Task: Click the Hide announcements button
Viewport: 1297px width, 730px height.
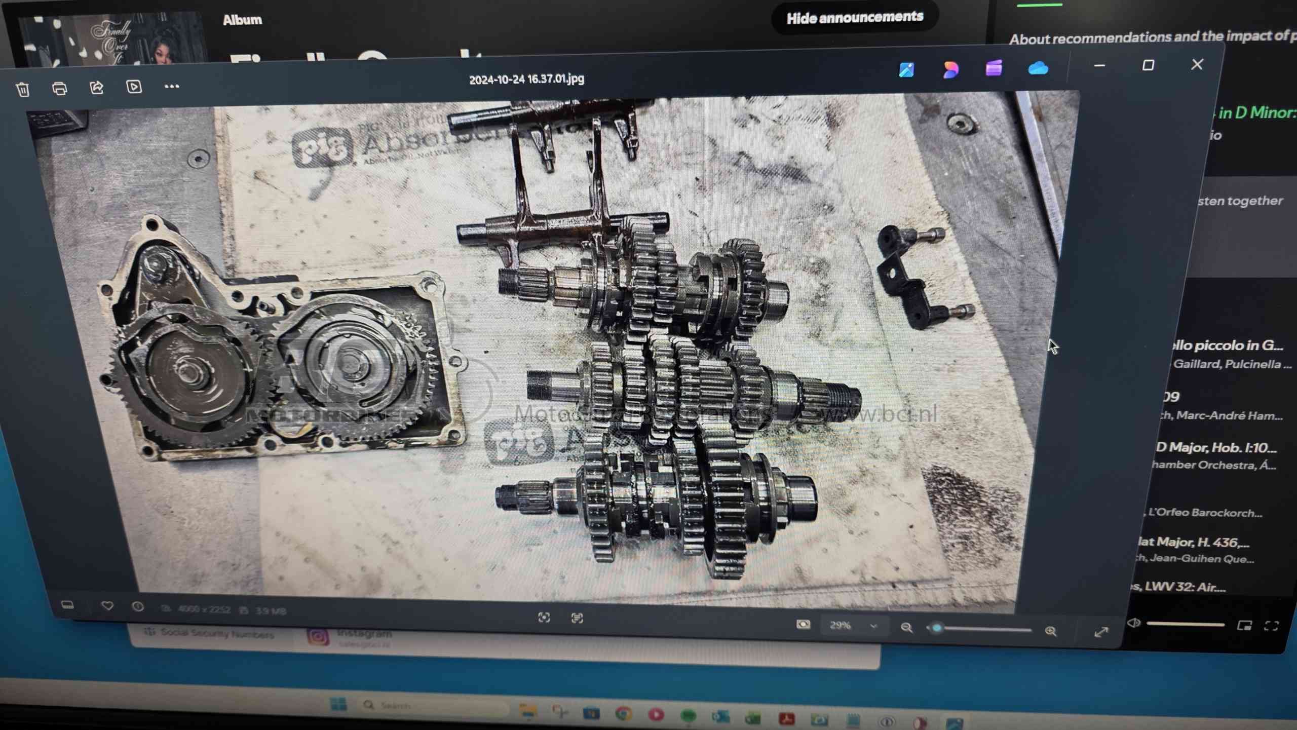Action: (855, 18)
